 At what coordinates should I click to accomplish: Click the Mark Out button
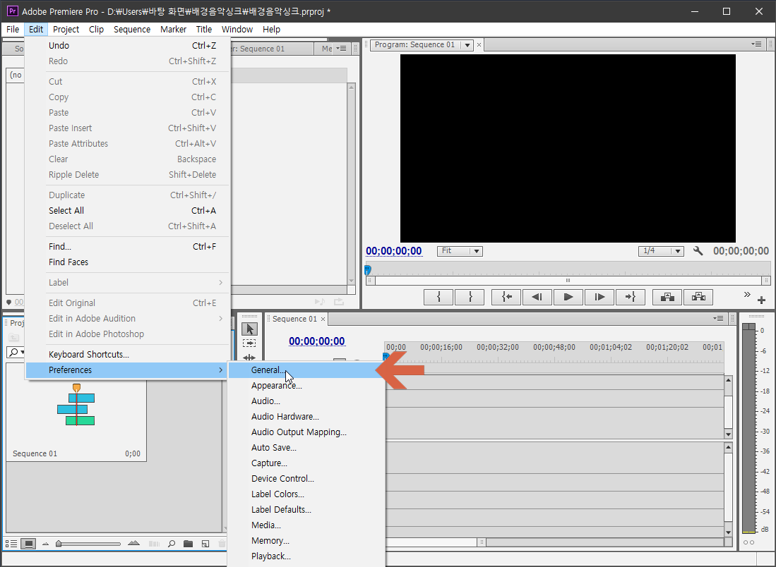(x=470, y=297)
